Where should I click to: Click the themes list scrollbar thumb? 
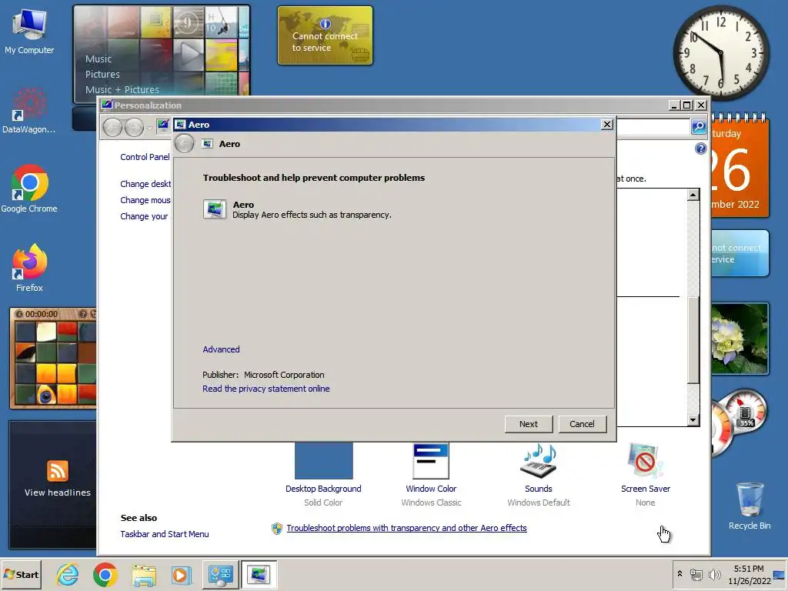pyautogui.click(x=693, y=339)
